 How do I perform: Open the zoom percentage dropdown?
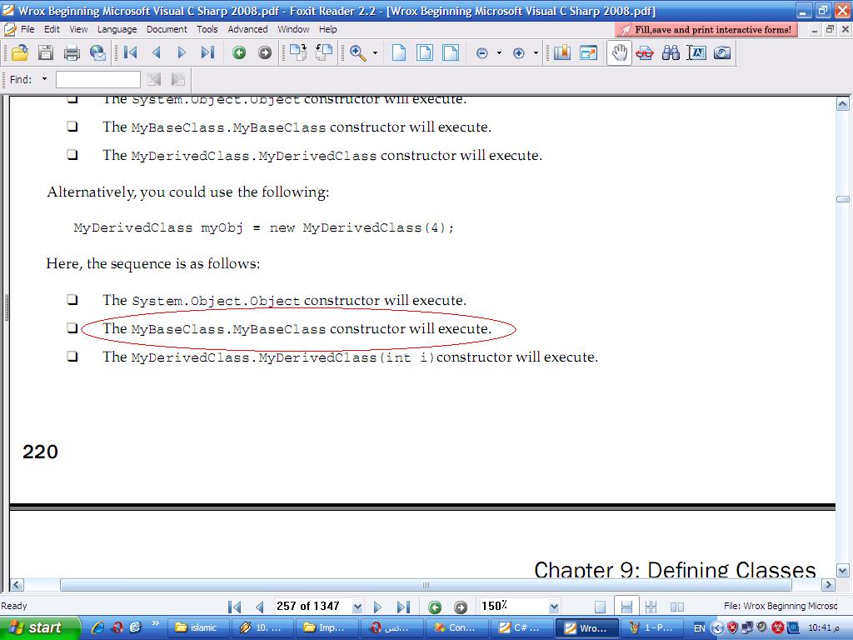(554, 607)
